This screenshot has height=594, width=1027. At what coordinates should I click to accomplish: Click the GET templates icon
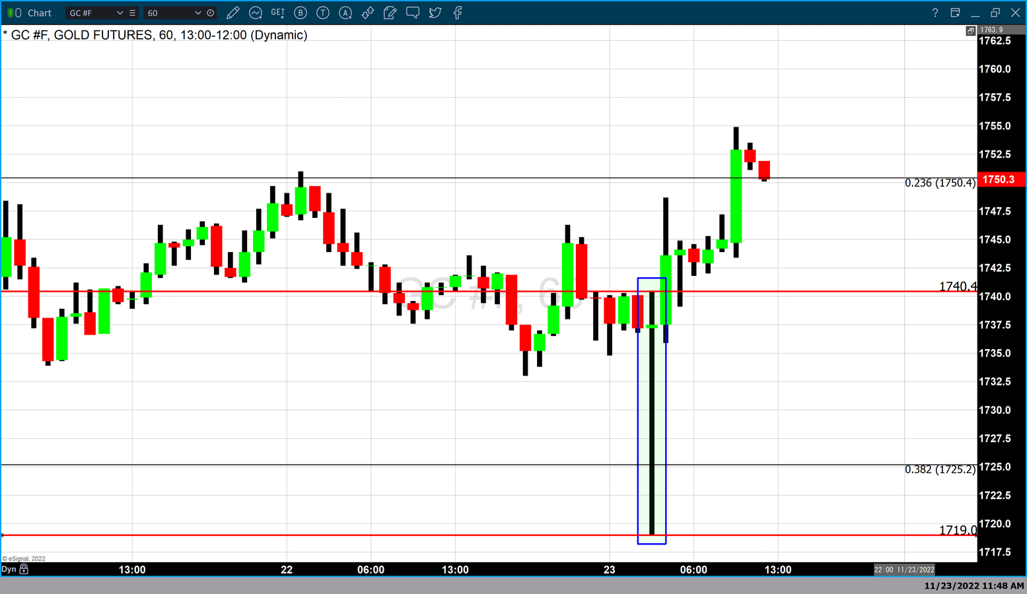pos(278,13)
